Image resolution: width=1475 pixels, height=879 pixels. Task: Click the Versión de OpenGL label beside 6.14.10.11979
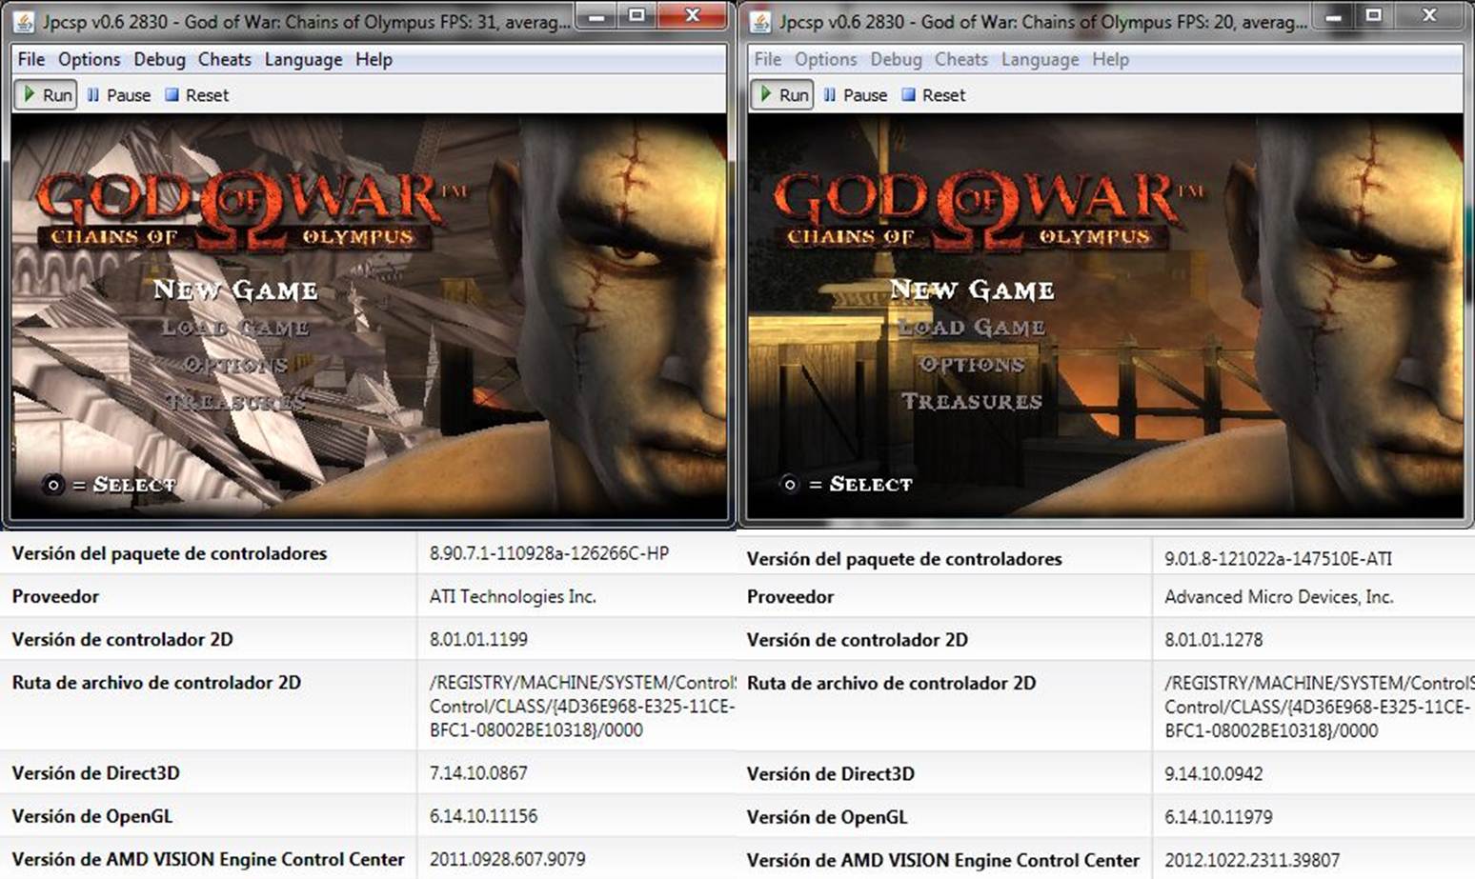coord(827,817)
